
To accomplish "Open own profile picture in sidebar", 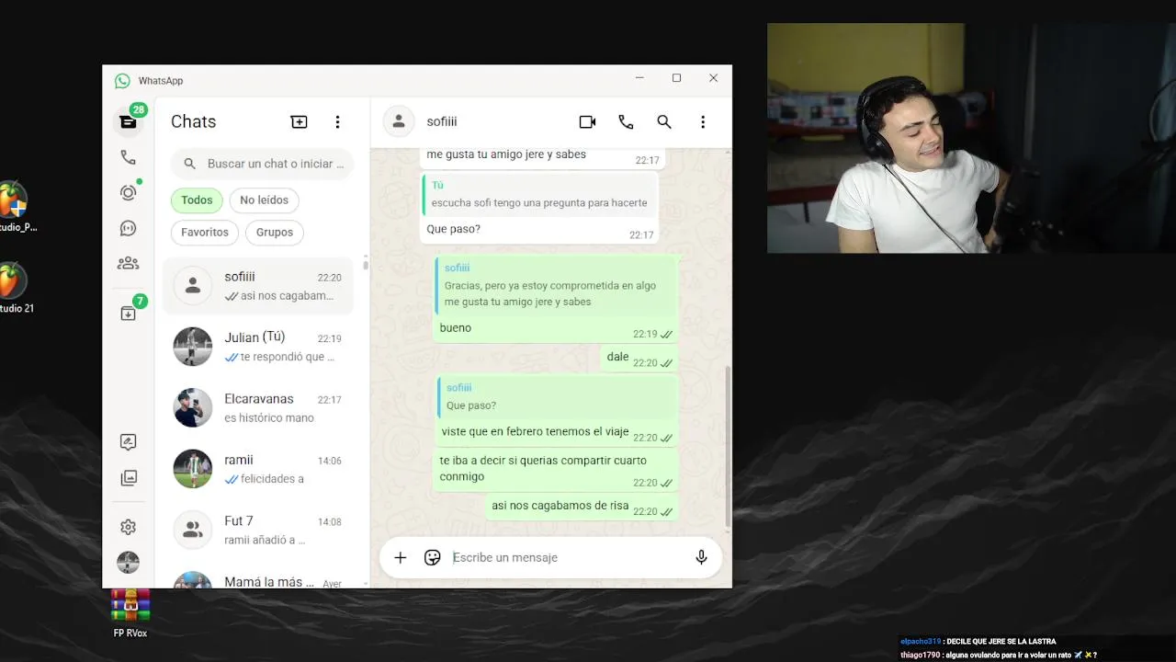I will [x=128, y=562].
